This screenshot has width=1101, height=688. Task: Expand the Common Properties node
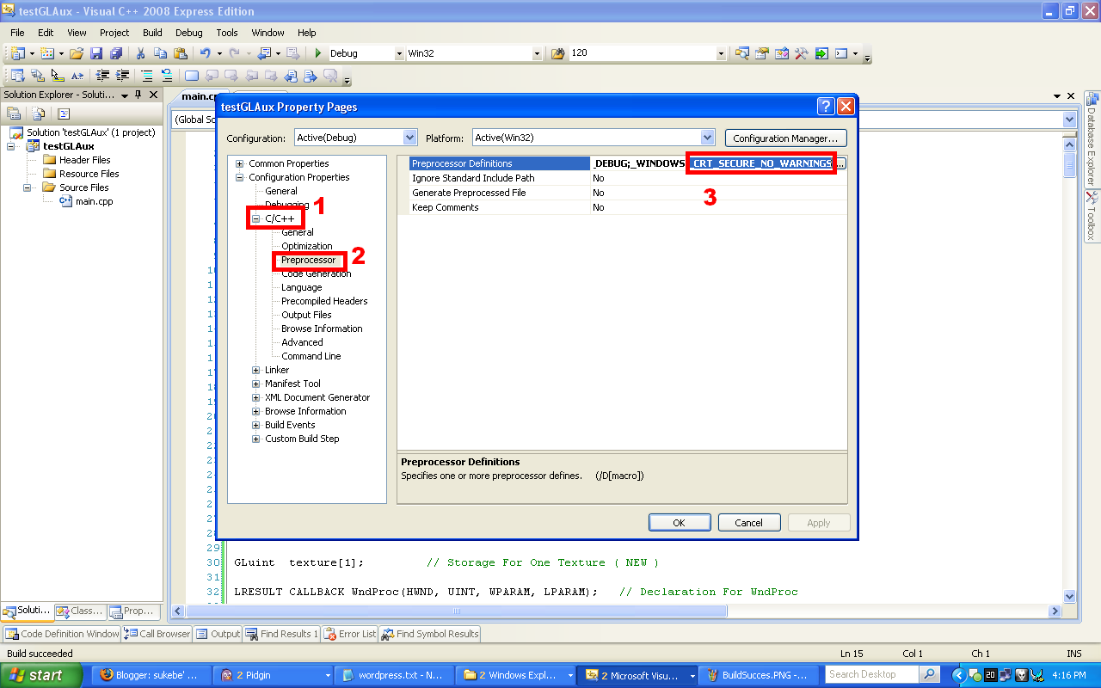pos(240,163)
